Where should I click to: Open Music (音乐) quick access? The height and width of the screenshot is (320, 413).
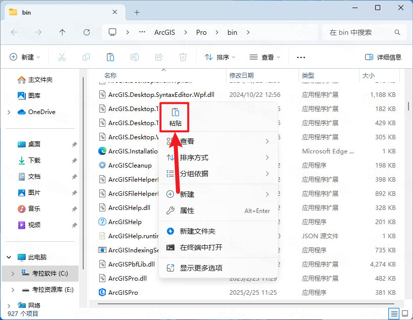click(x=29, y=209)
